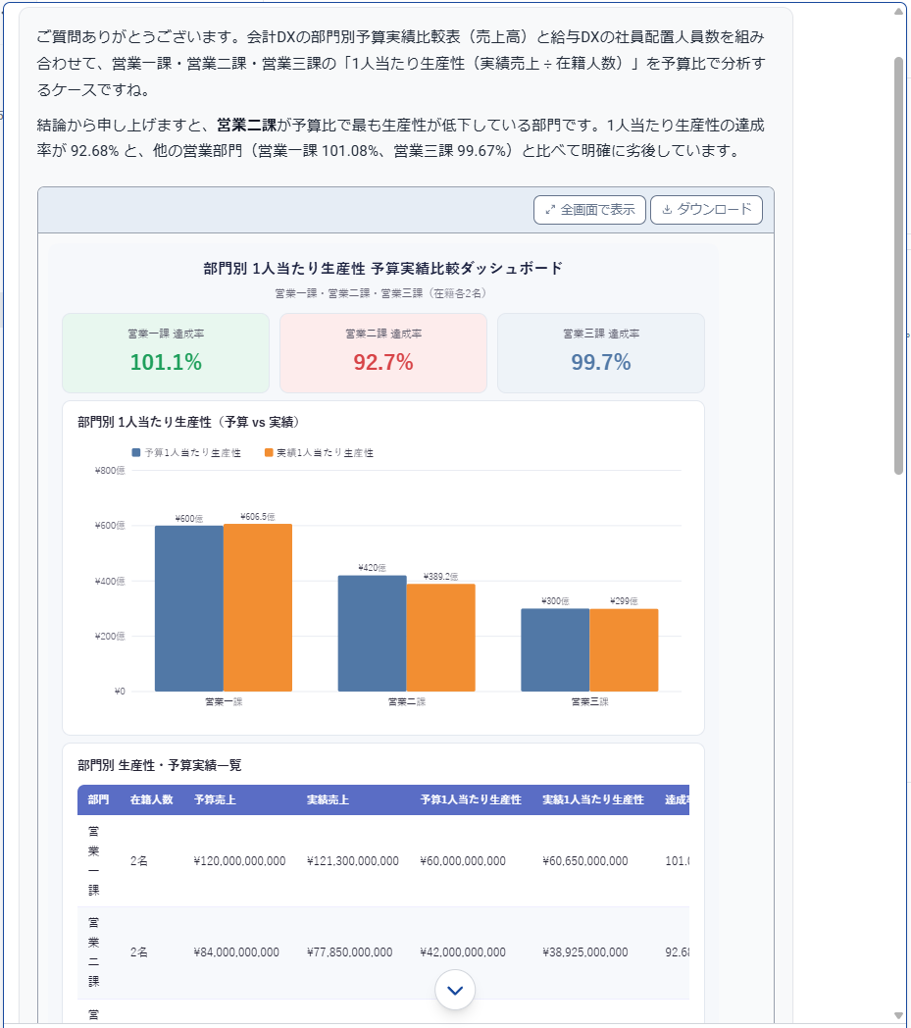Click the 営業一課 actual bar labeled ¥606.5億

[x=258, y=608]
